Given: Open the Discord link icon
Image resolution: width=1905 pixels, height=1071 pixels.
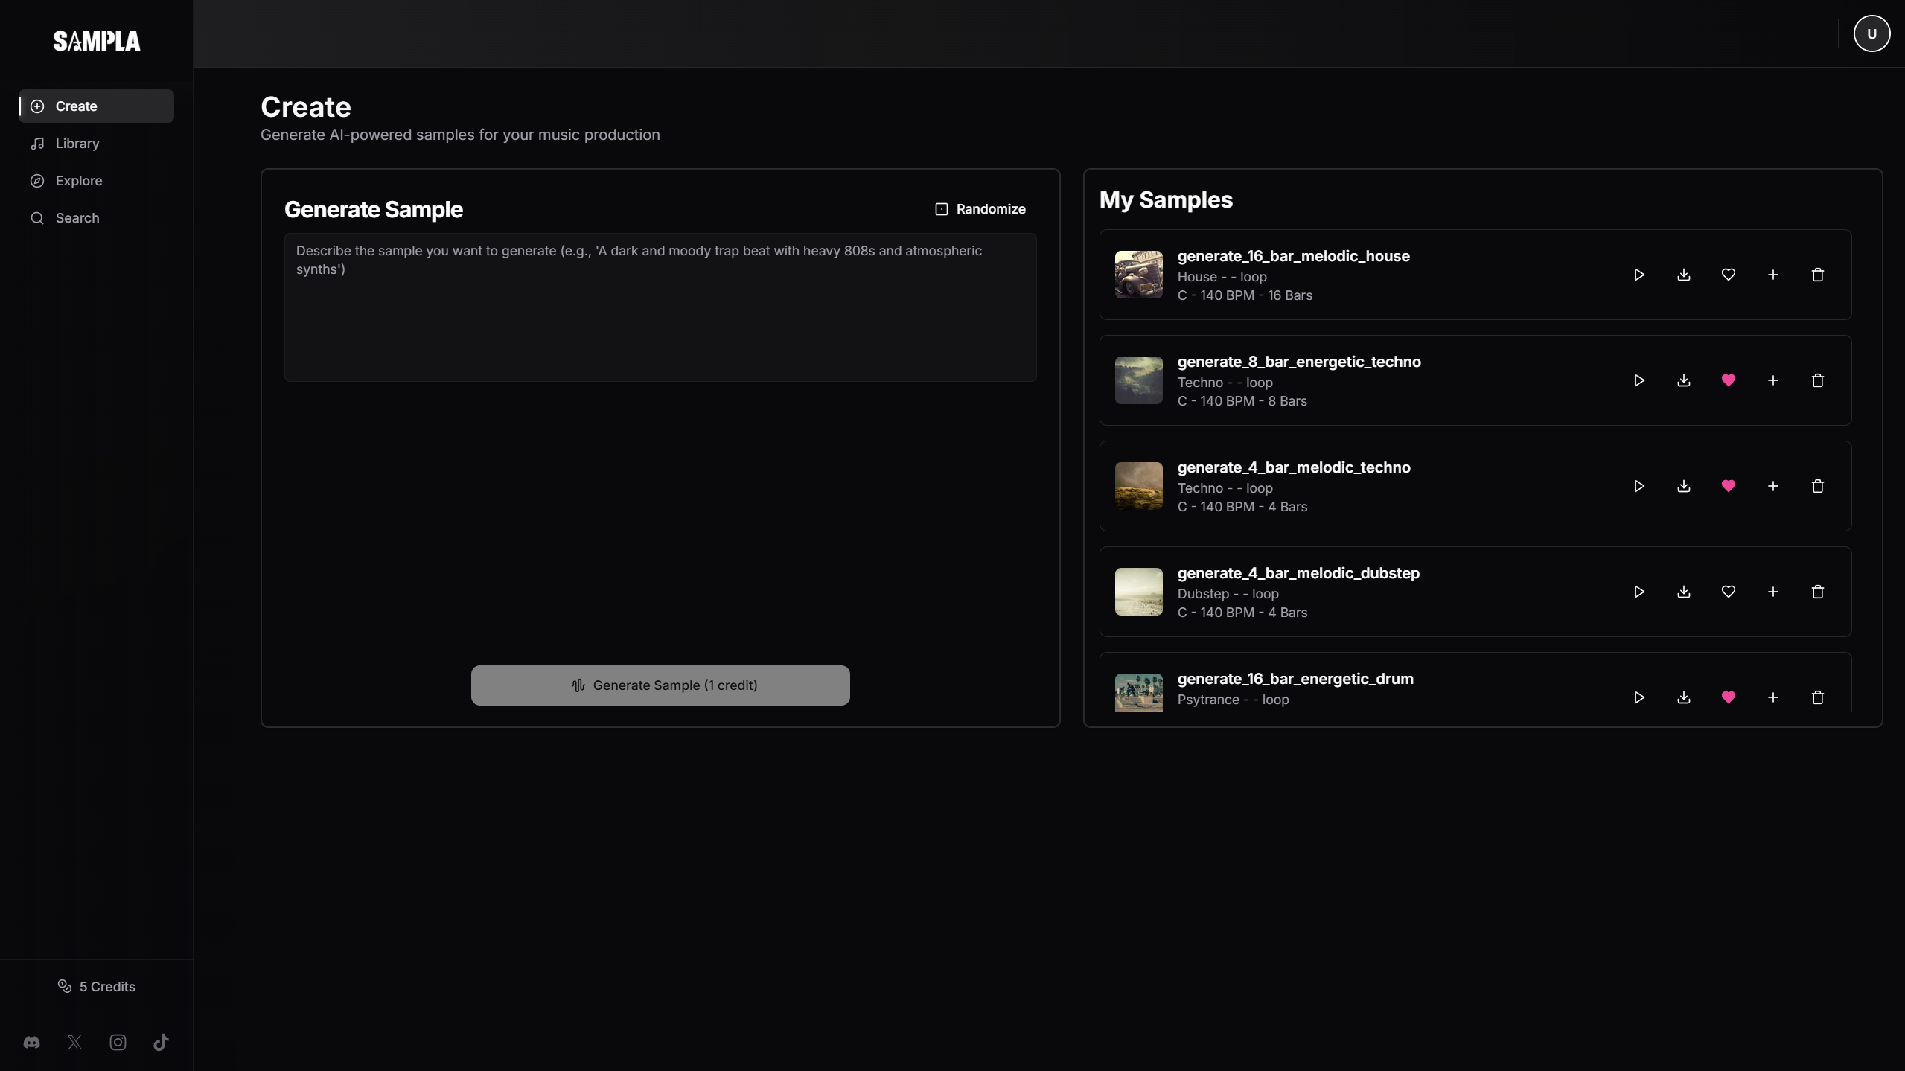Looking at the screenshot, I should pyautogui.click(x=31, y=1042).
